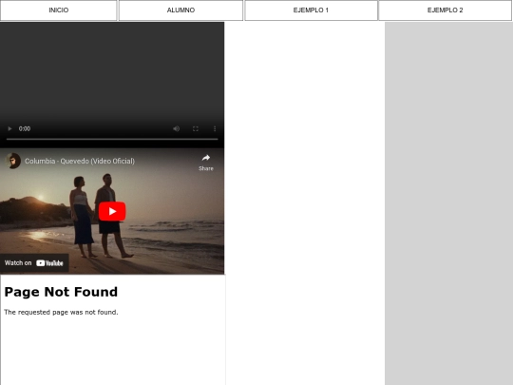The height and width of the screenshot is (385, 513).
Task: Open the Quevedo channel avatar
Action: click(x=13, y=161)
